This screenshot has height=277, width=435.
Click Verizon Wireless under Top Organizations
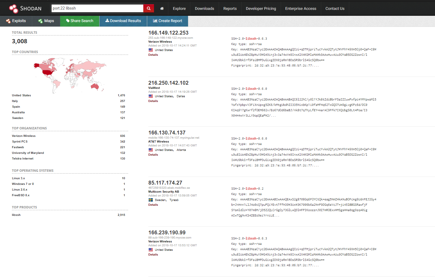pos(24,136)
